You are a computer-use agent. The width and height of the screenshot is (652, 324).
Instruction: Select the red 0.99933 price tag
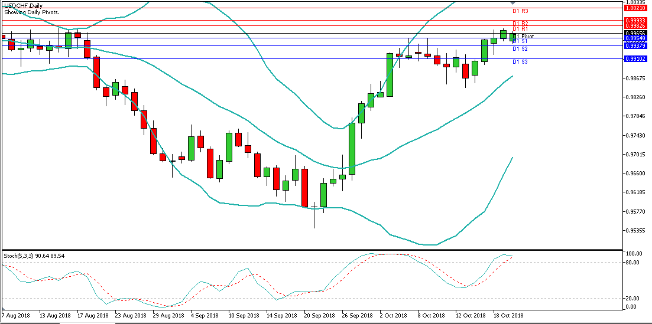(637, 20)
